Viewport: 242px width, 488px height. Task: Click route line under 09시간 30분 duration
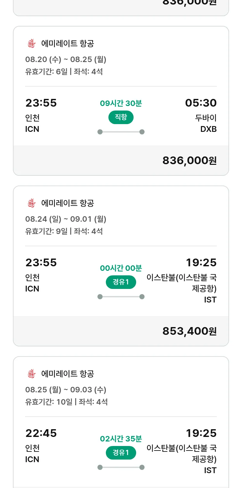click(x=121, y=132)
